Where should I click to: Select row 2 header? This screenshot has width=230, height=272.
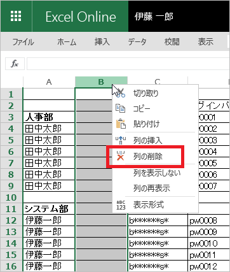(x=11, y=106)
